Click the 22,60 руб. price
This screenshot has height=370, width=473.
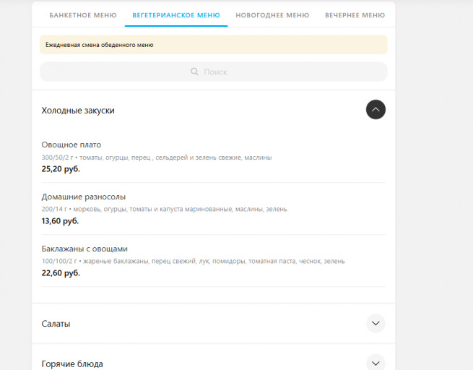pyautogui.click(x=61, y=273)
